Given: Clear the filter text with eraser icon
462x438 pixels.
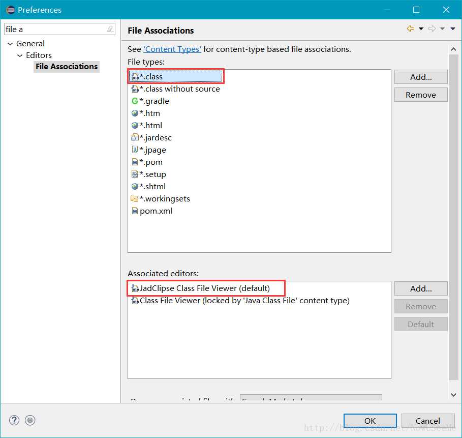Looking at the screenshot, I should click(110, 29).
